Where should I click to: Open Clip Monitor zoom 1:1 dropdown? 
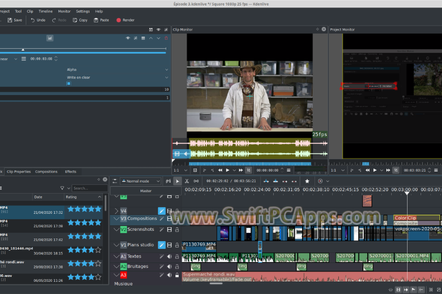tap(180, 170)
